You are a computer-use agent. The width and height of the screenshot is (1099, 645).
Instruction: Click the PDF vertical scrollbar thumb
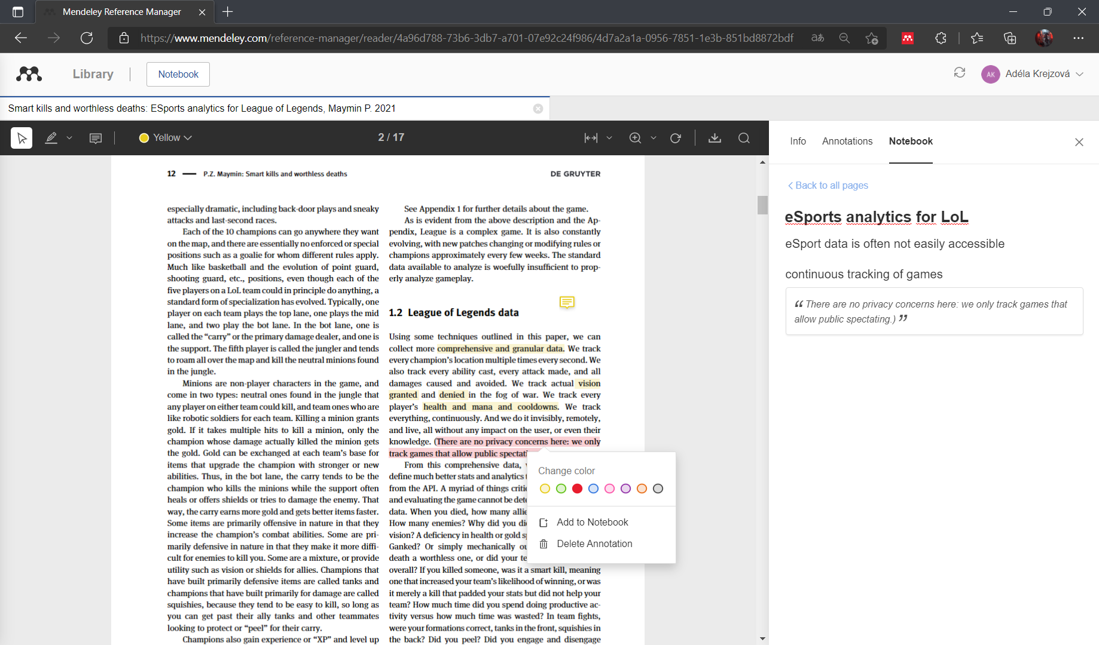click(x=762, y=205)
